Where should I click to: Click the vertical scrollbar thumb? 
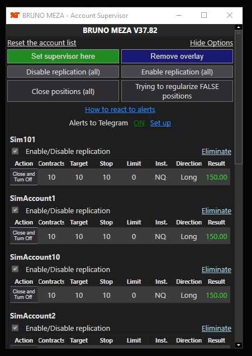tap(239, 97)
